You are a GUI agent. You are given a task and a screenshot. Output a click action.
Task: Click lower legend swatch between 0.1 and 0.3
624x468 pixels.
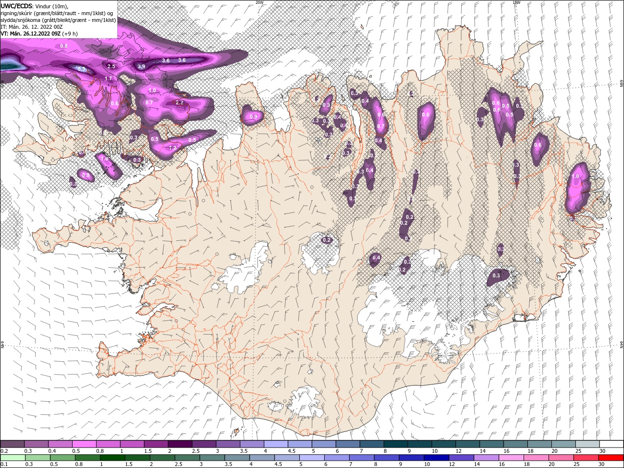click(x=12, y=458)
